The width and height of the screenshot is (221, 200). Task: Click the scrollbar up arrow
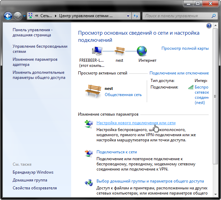click(216, 26)
